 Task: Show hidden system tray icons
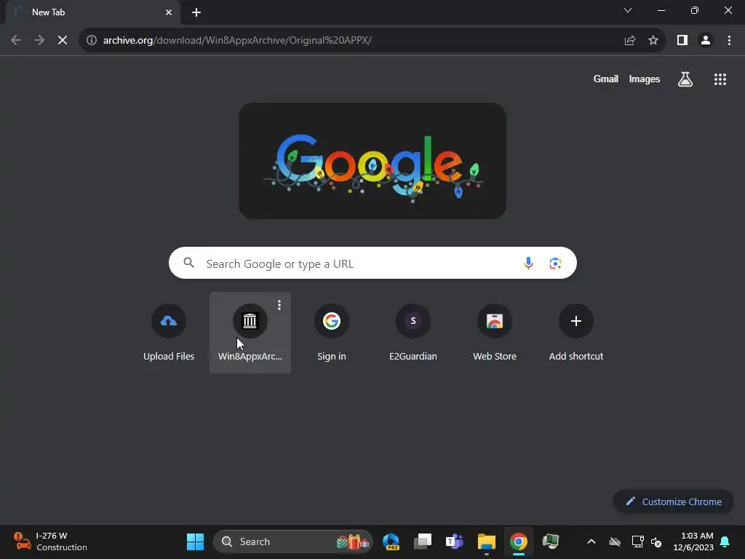(x=591, y=542)
